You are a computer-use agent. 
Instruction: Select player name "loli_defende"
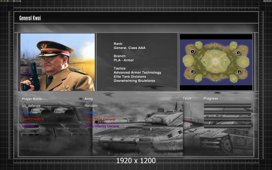tap(31, 106)
